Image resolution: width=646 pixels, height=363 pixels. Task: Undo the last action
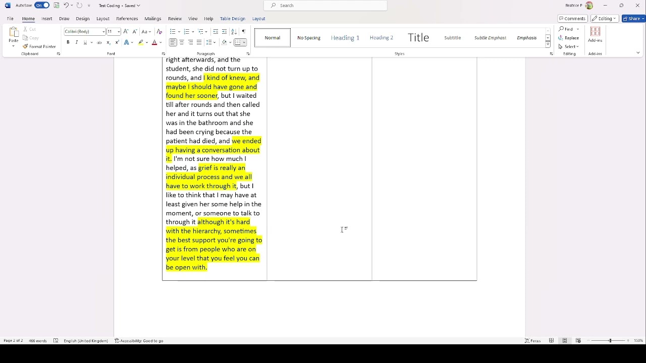pyautogui.click(x=66, y=6)
